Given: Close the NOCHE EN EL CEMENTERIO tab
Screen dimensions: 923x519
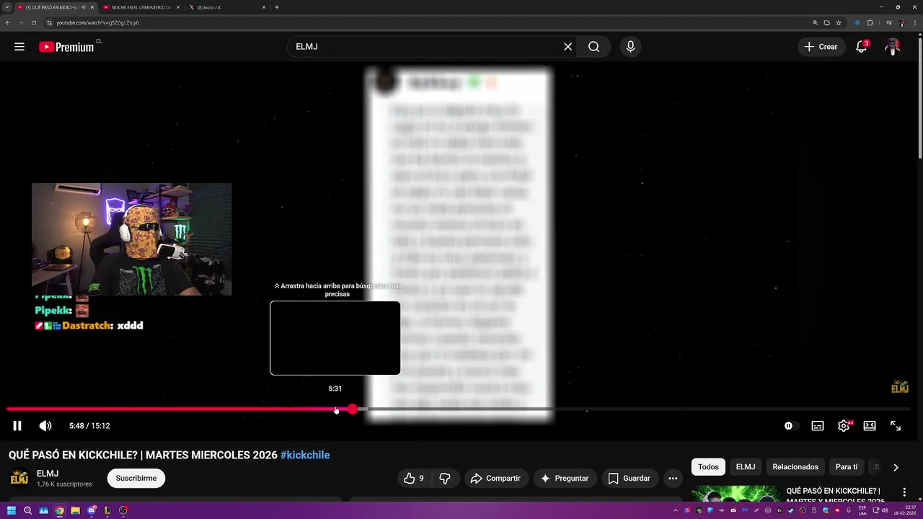Looking at the screenshot, I should click(x=177, y=7).
